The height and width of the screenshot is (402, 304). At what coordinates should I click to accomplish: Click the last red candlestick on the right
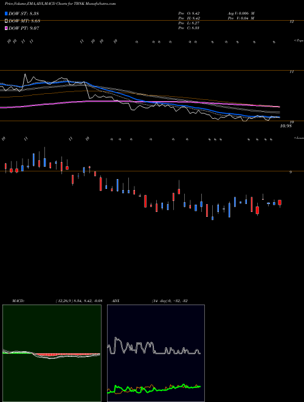click(x=280, y=203)
